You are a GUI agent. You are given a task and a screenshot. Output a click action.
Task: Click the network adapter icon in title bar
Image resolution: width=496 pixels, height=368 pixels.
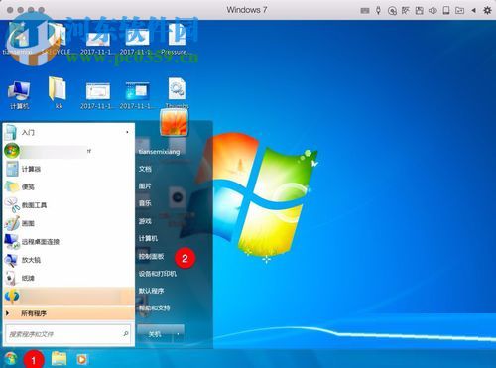406,11
